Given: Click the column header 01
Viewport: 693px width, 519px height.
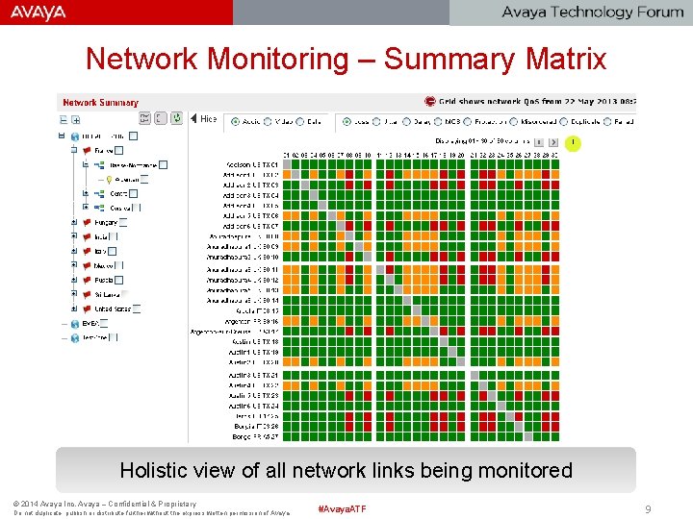Looking at the screenshot, I should point(287,156).
